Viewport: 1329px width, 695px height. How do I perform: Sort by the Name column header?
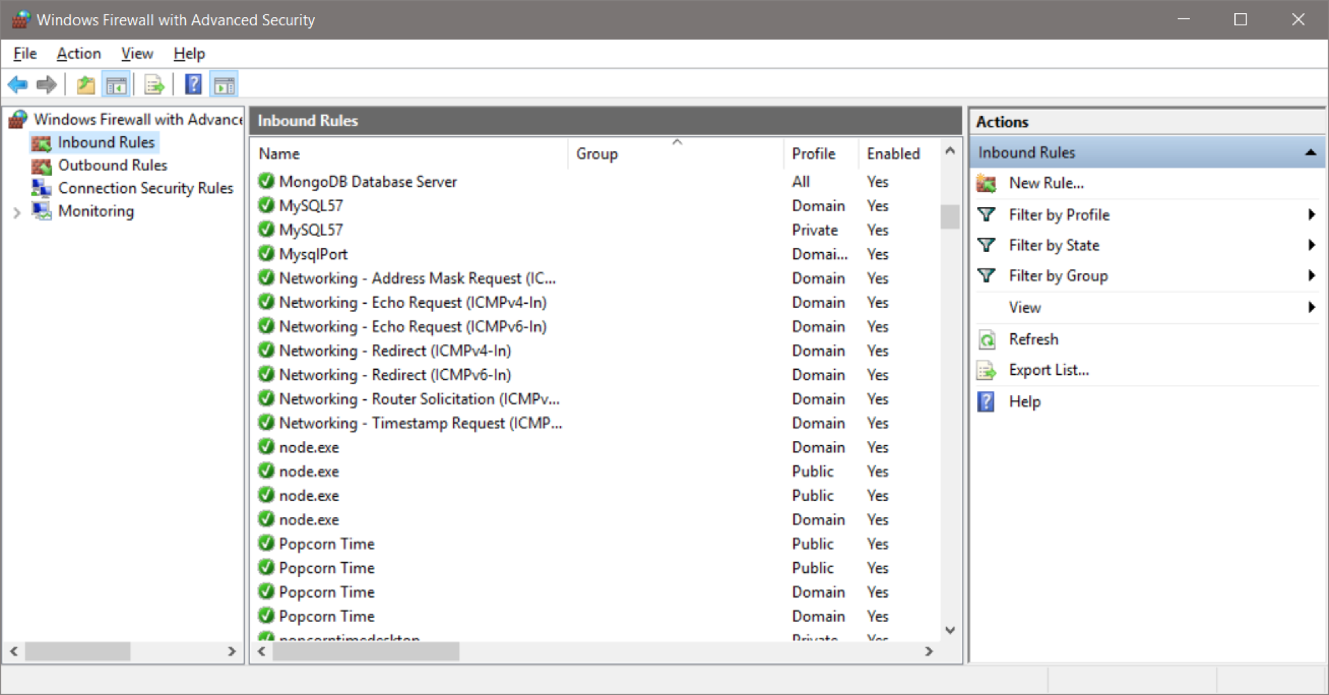(x=409, y=154)
